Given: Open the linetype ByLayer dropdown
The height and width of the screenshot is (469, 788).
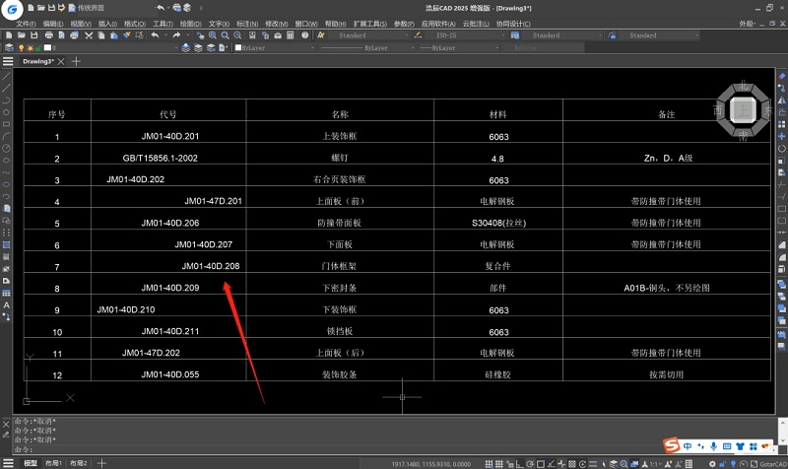Looking at the screenshot, I should [367, 47].
